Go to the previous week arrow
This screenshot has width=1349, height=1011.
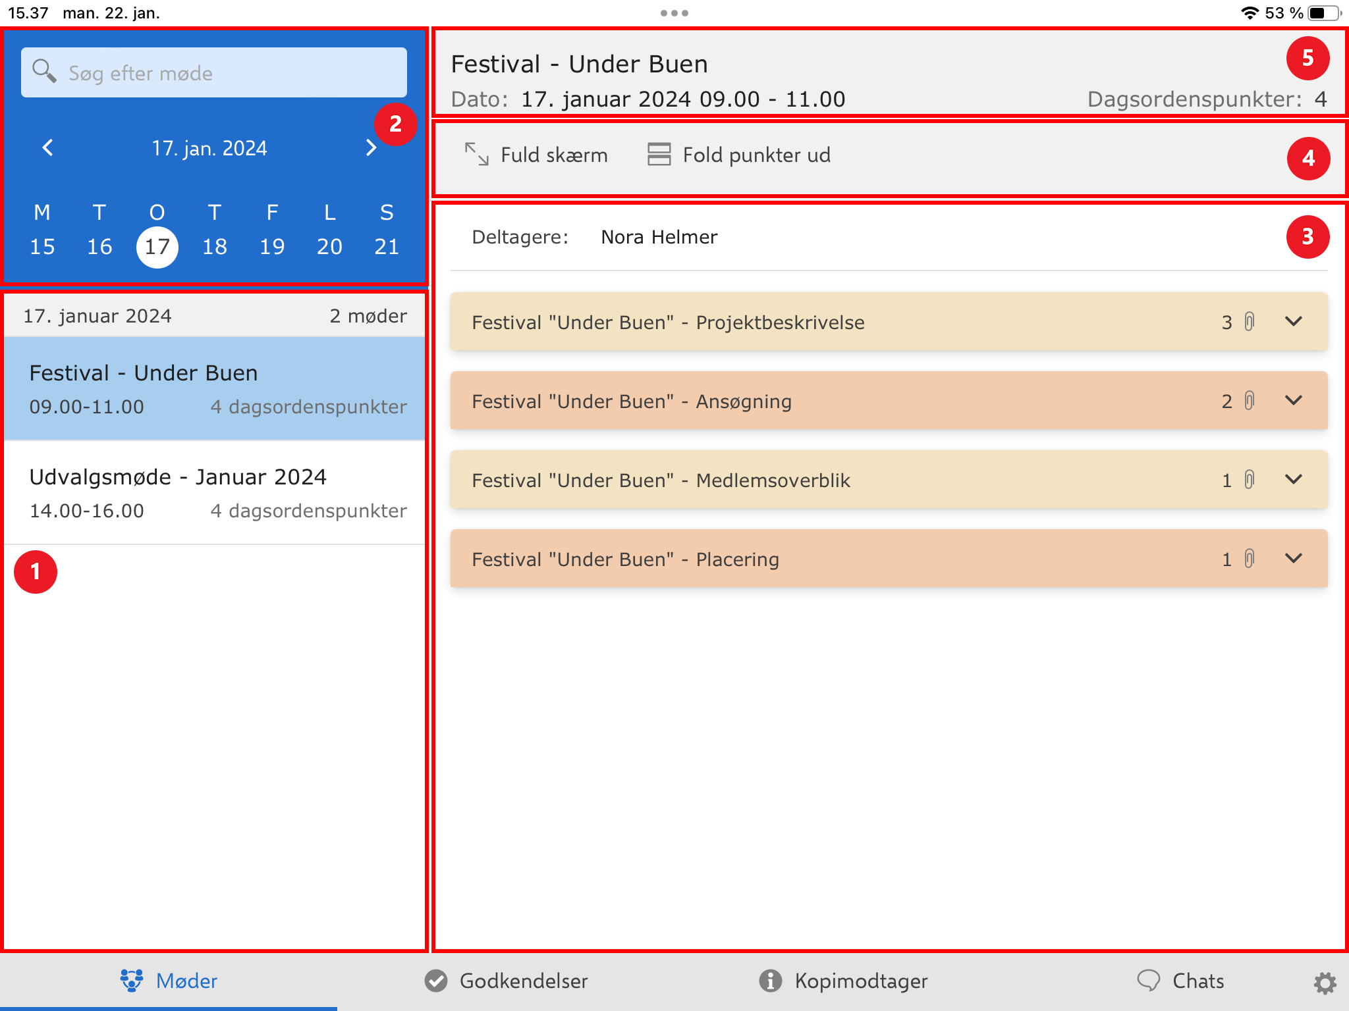pos(48,147)
